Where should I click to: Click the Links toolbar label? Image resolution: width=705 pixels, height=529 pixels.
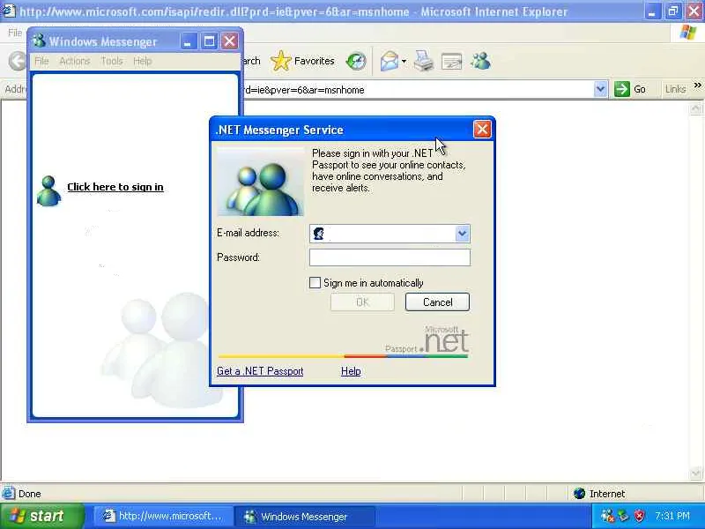[x=675, y=89]
